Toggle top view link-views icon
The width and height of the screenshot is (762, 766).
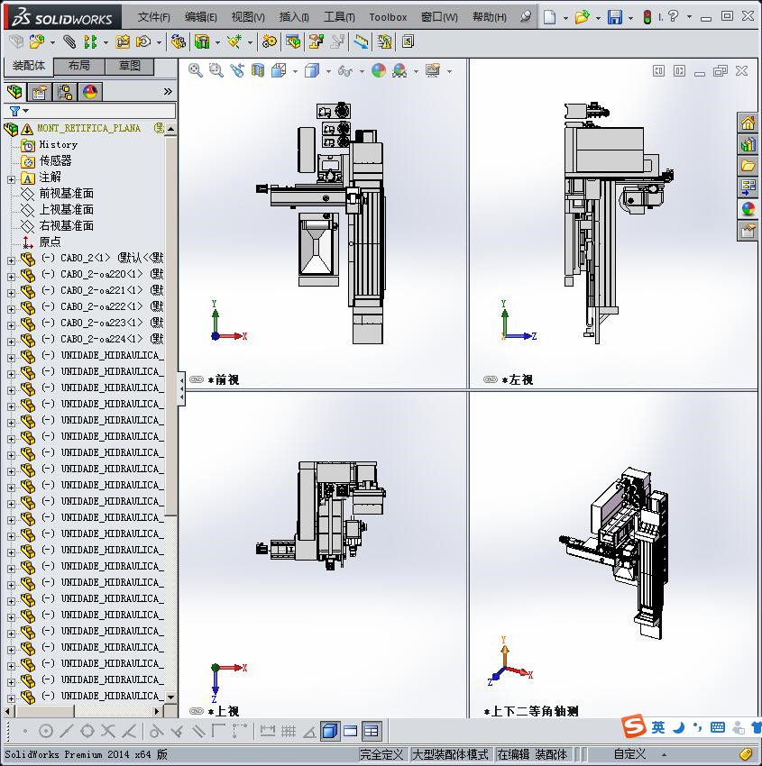[197, 711]
